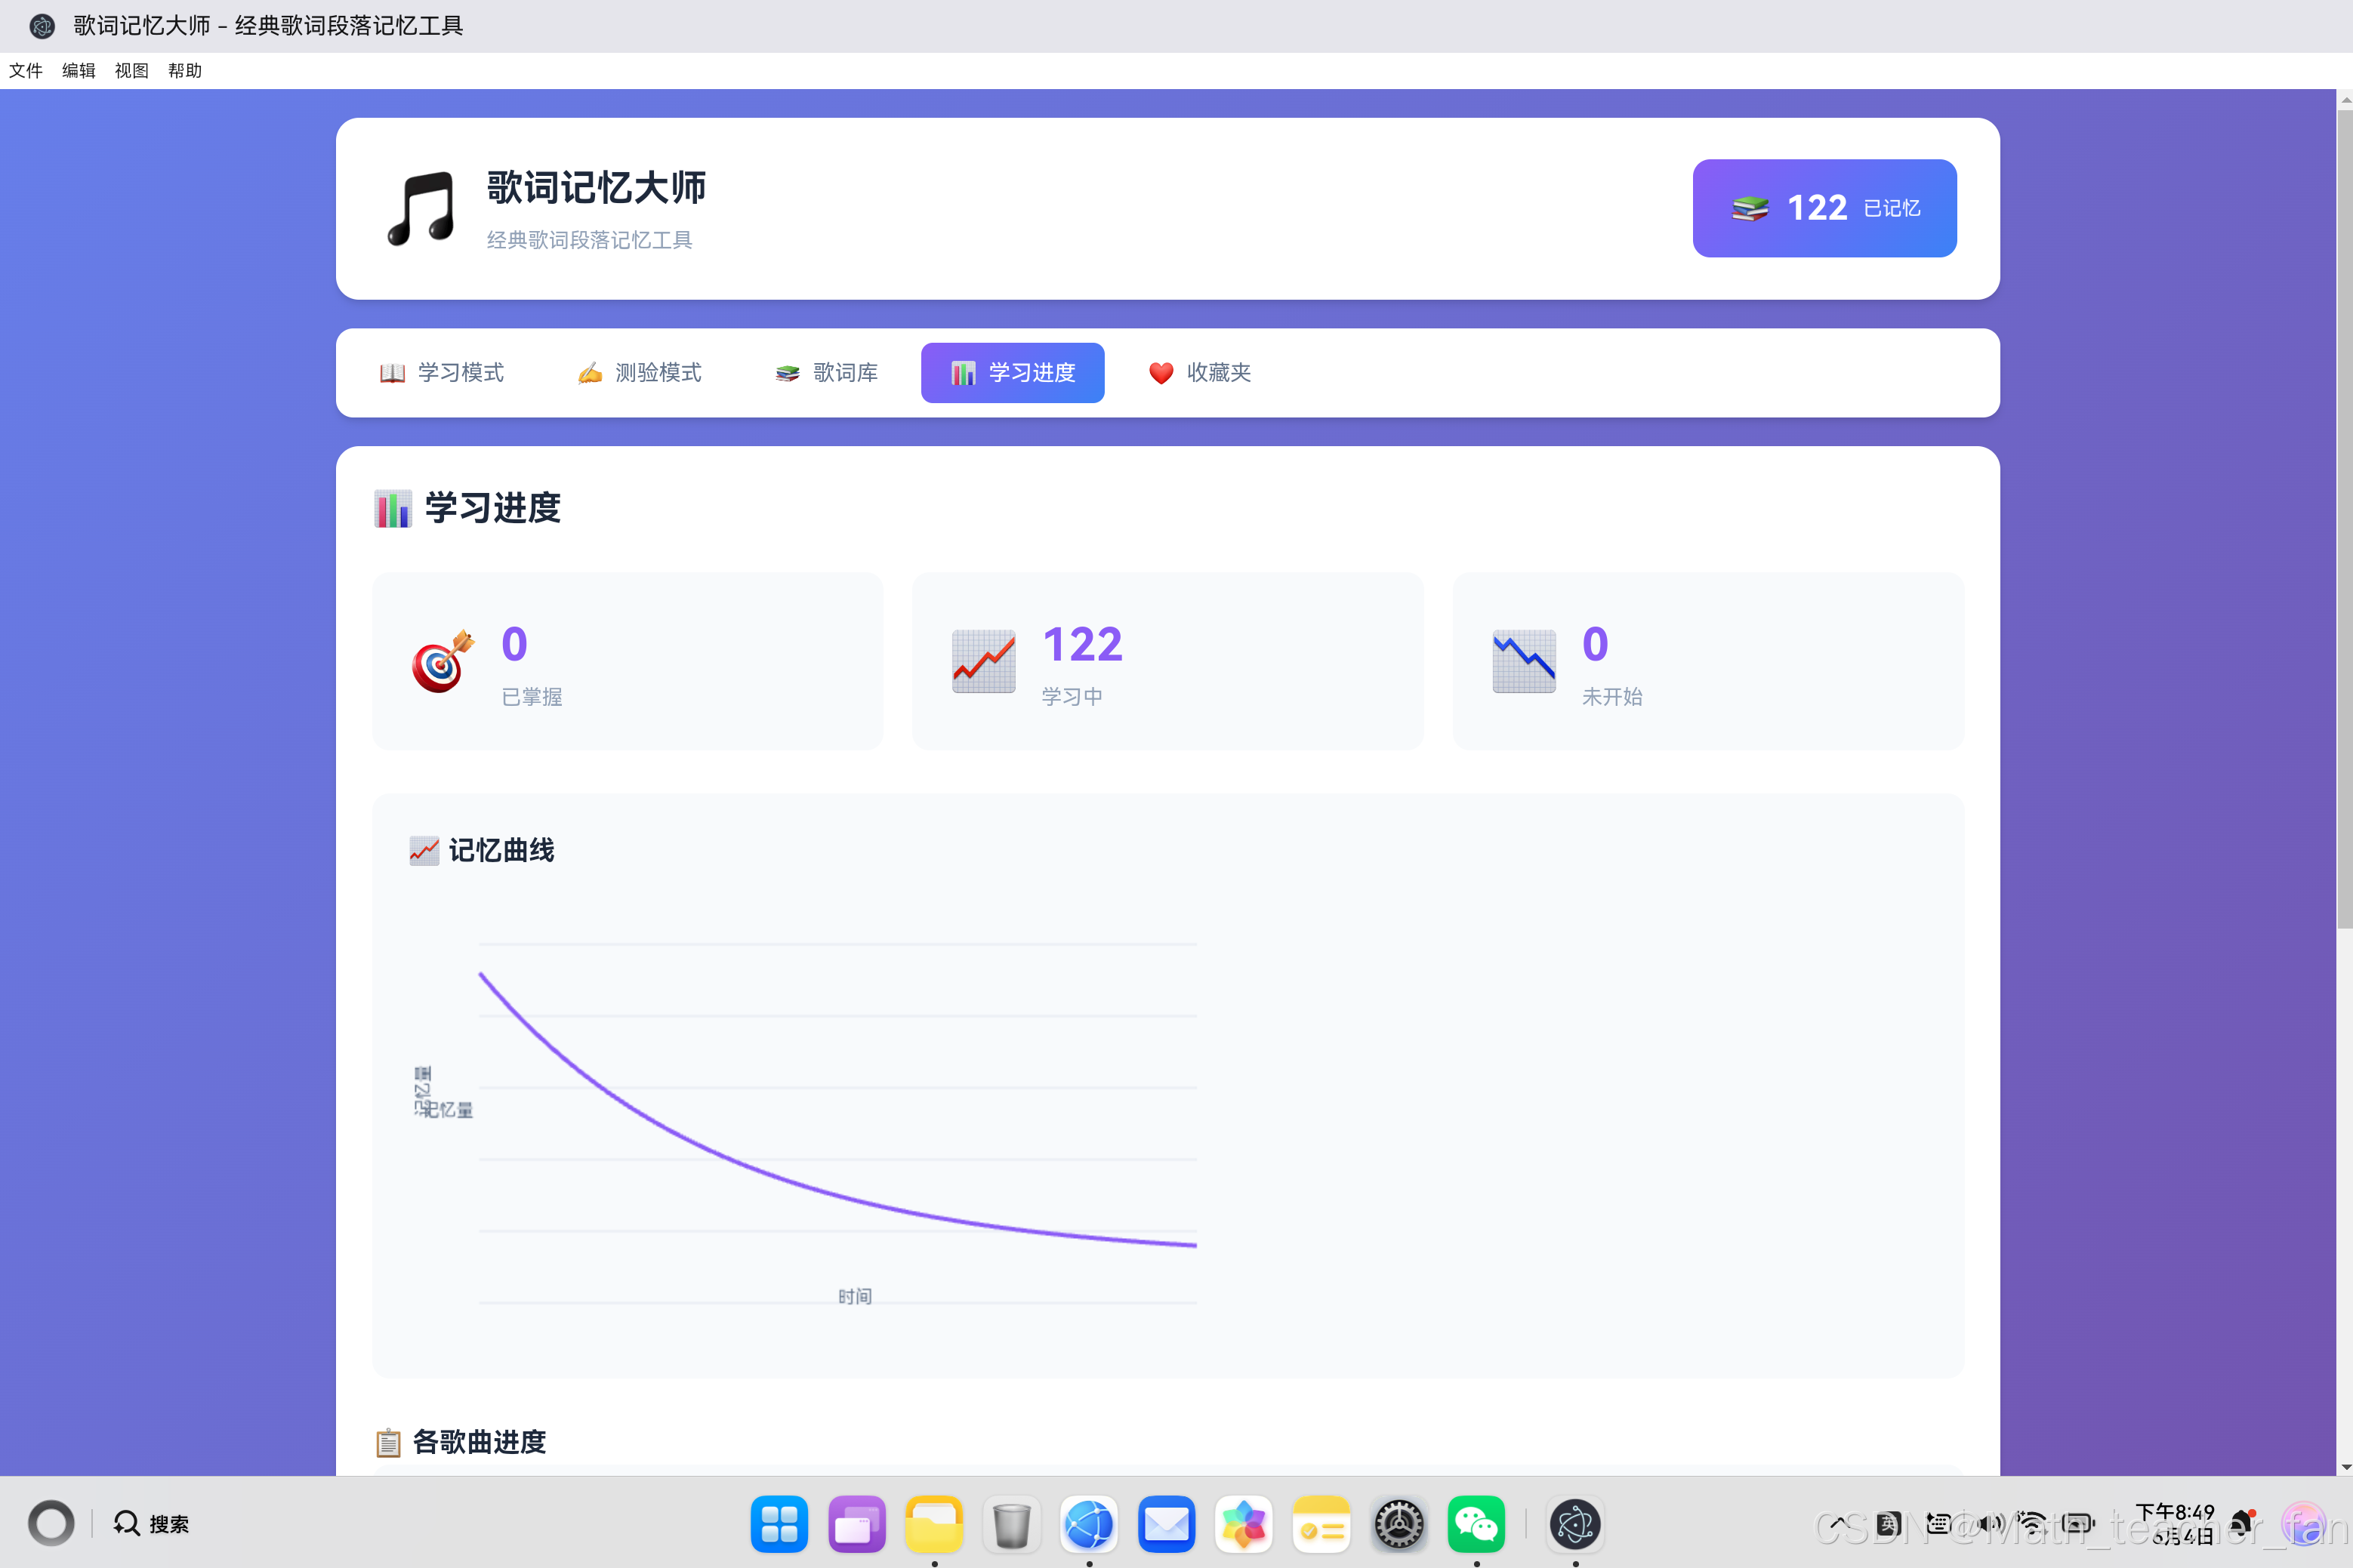The width and height of the screenshot is (2353, 1568).
Task: Open the clock showing 下午8:49
Action: coord(2176,1523)
